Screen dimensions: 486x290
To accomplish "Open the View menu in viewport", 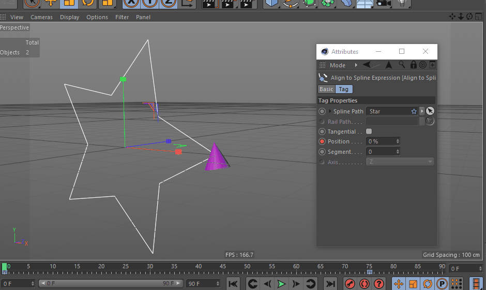I will (17, 17).
